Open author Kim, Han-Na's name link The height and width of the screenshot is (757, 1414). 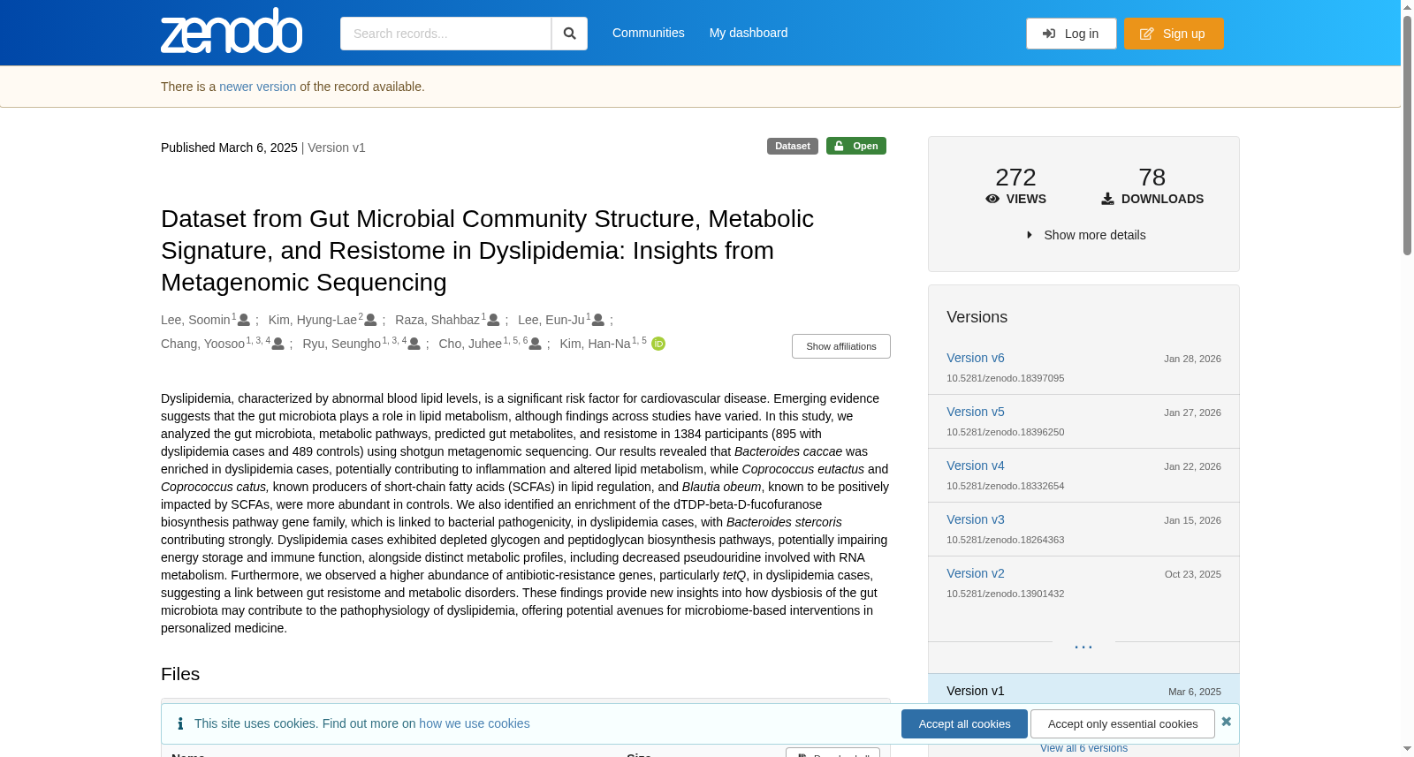[595, 344]
